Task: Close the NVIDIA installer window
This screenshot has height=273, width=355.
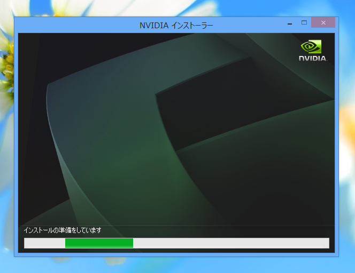Action: tap(323, 22)
